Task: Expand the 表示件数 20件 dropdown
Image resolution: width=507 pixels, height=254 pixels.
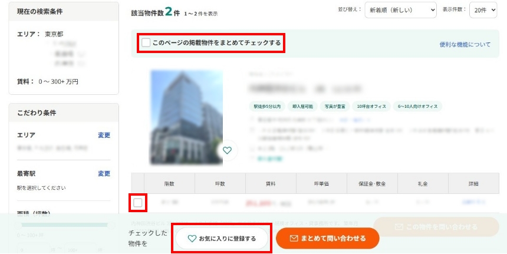Action: pos(483,10)
